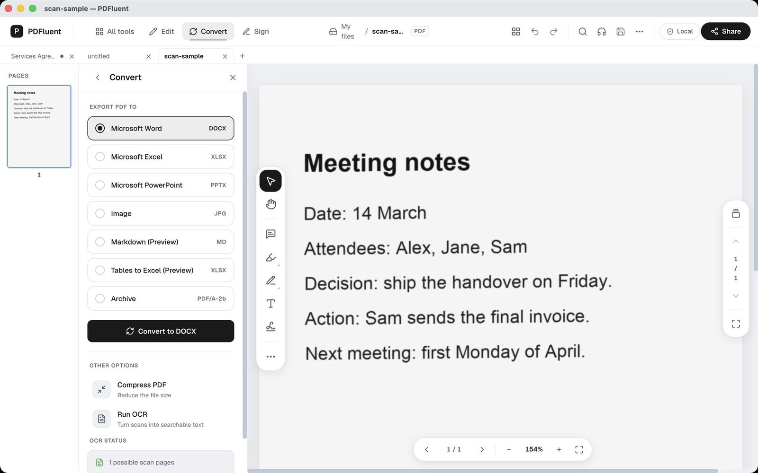Save the document with the disk icon
The image size is (758, 473).
coord(620,31)
